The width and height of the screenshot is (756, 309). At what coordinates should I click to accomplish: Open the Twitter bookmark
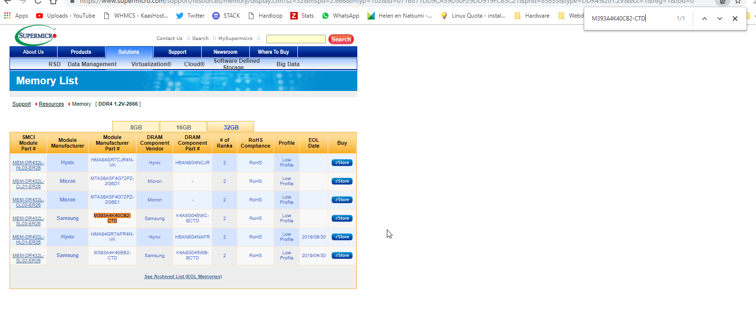(x=190, y=16)
